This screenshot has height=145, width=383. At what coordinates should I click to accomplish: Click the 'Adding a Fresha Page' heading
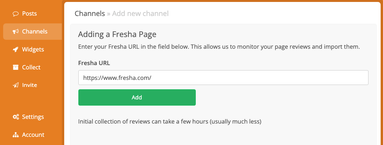[117, 34]
